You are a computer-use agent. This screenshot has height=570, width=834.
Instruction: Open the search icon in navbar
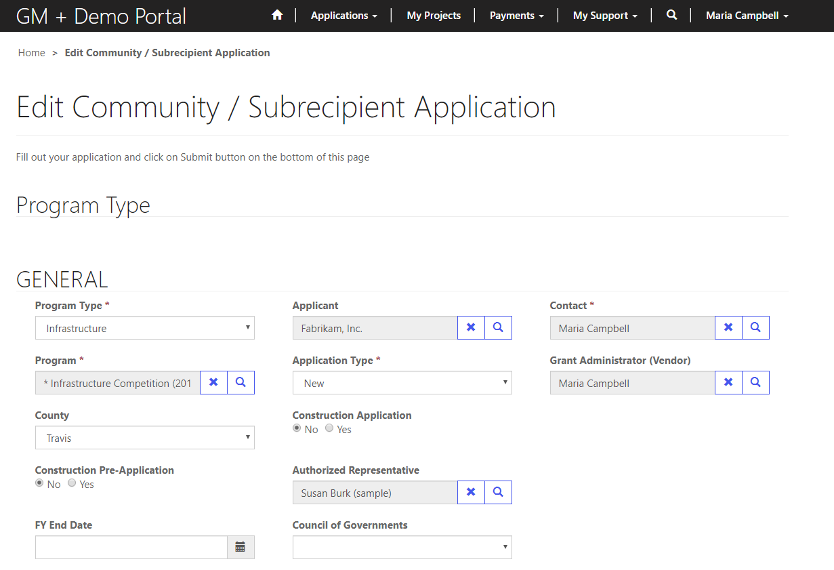point(671,15)
